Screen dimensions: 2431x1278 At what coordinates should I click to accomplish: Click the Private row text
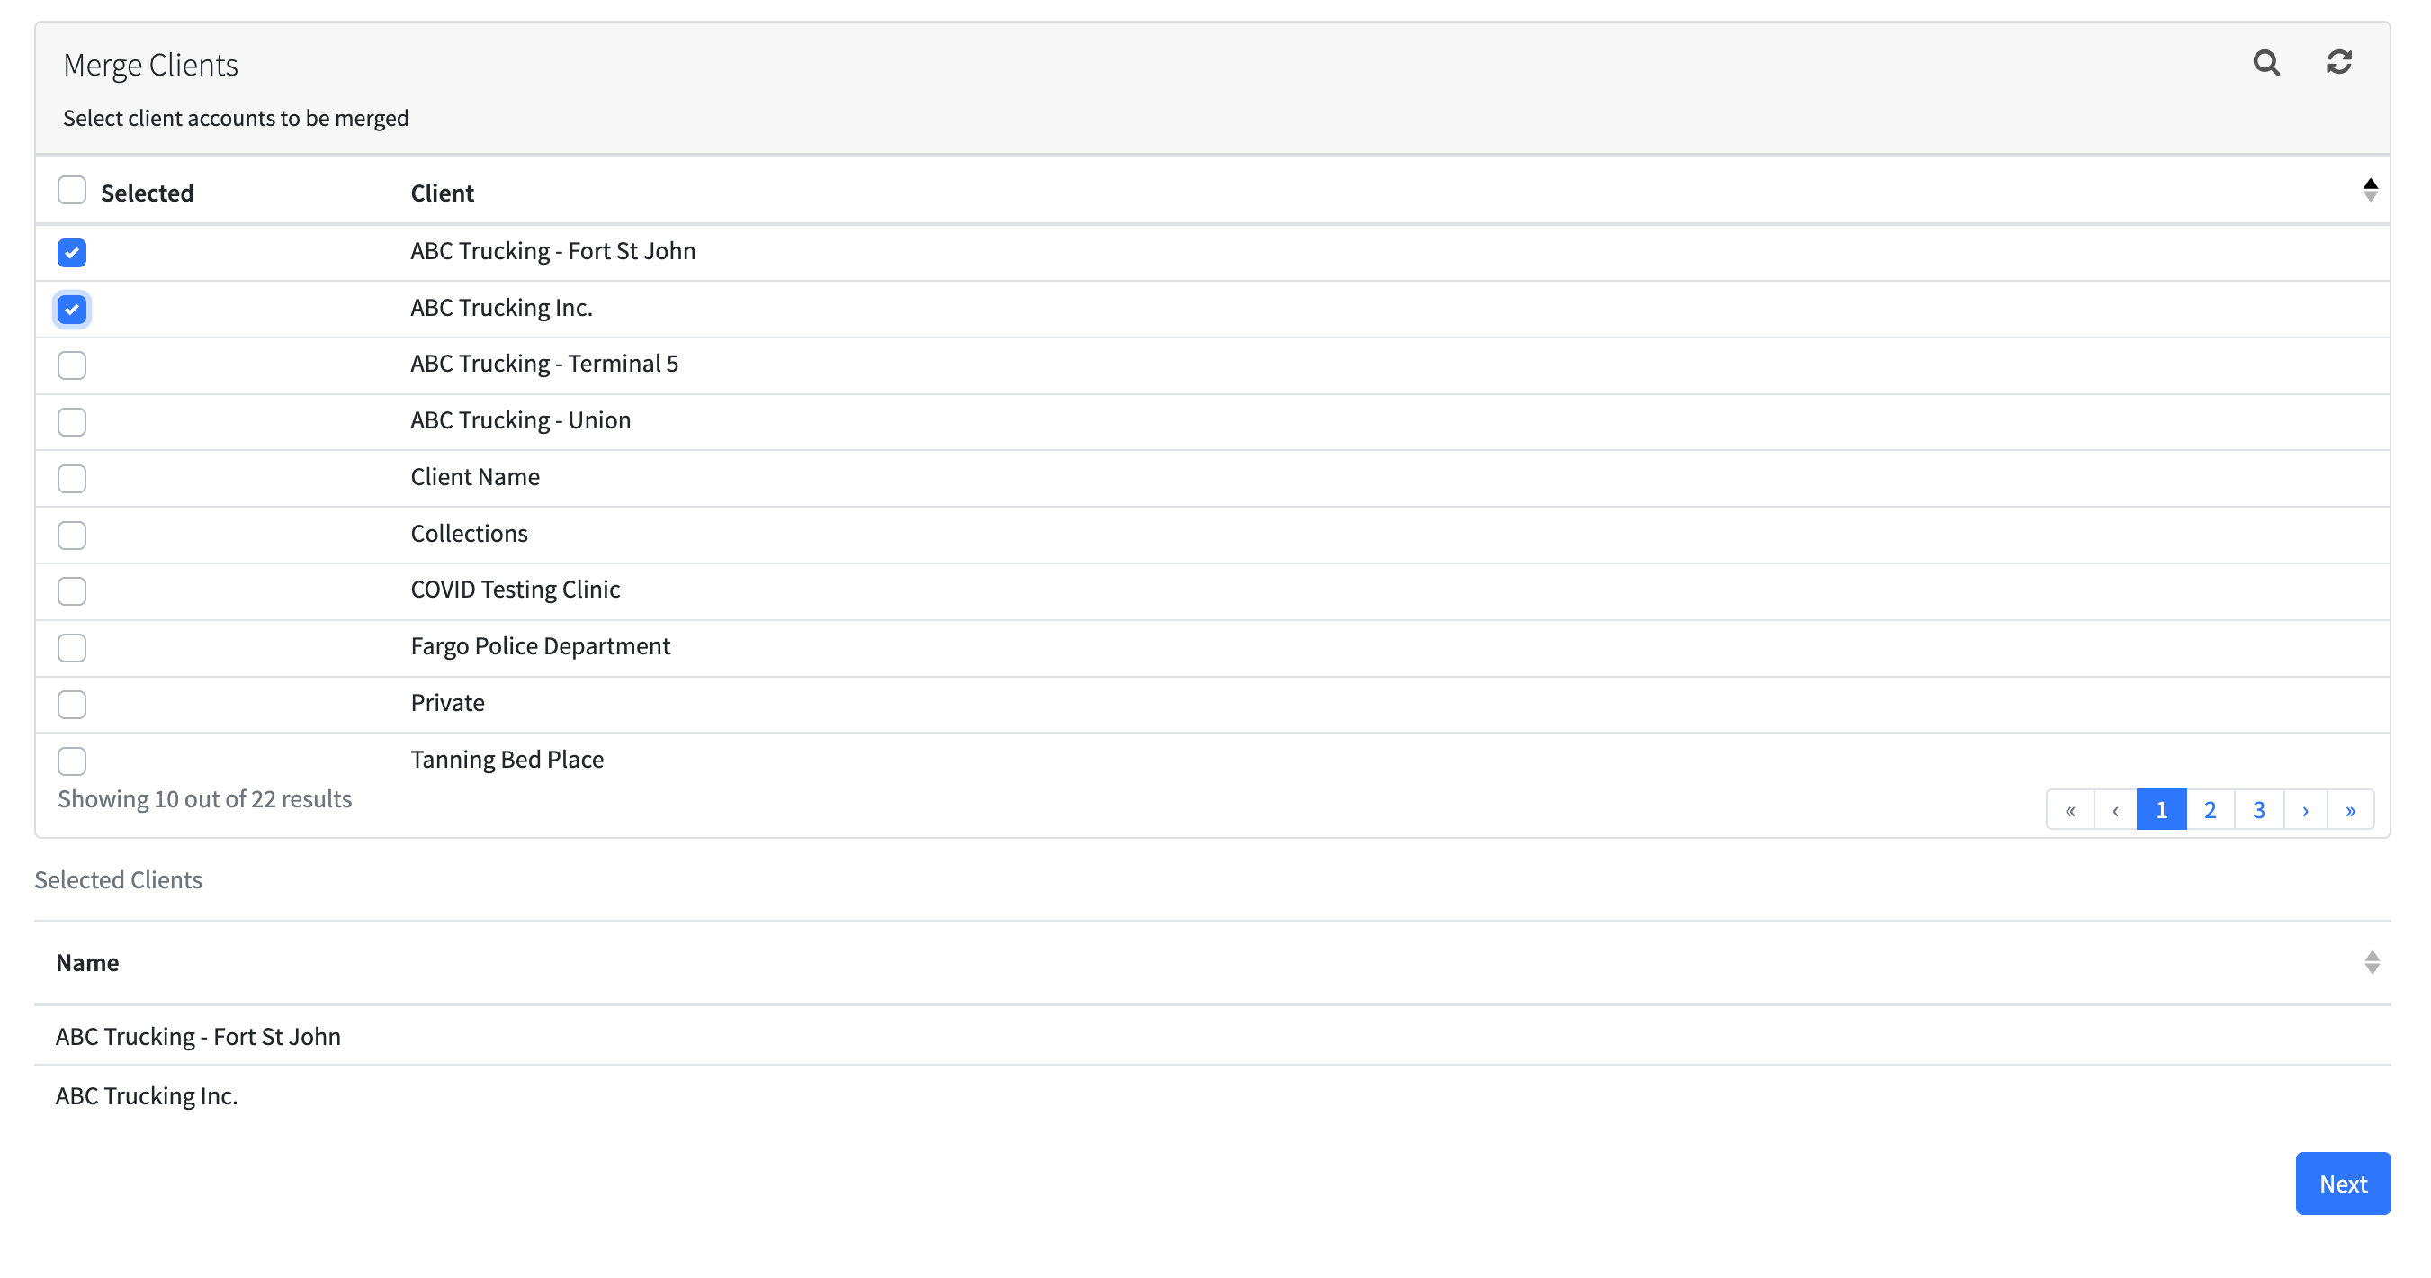pyautogui.click(x=447, y=702)
